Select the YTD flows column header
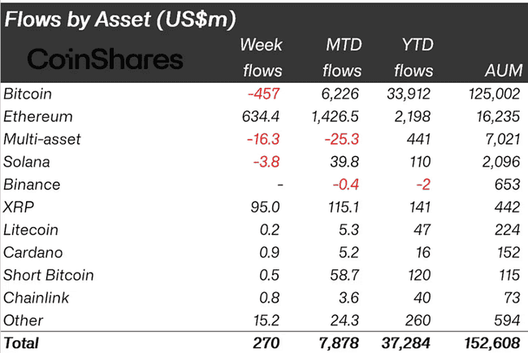Screen dimensions: 528x353 point(413,58)
